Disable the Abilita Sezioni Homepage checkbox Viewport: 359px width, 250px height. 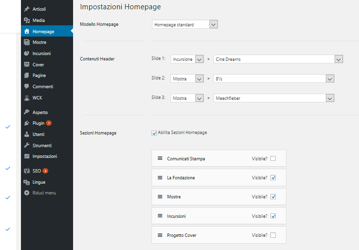tap(154, 133)
